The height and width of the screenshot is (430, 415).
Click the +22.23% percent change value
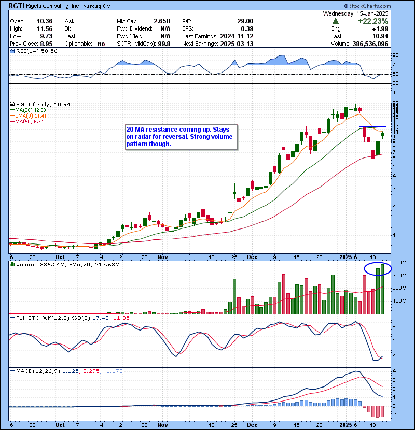373,21
